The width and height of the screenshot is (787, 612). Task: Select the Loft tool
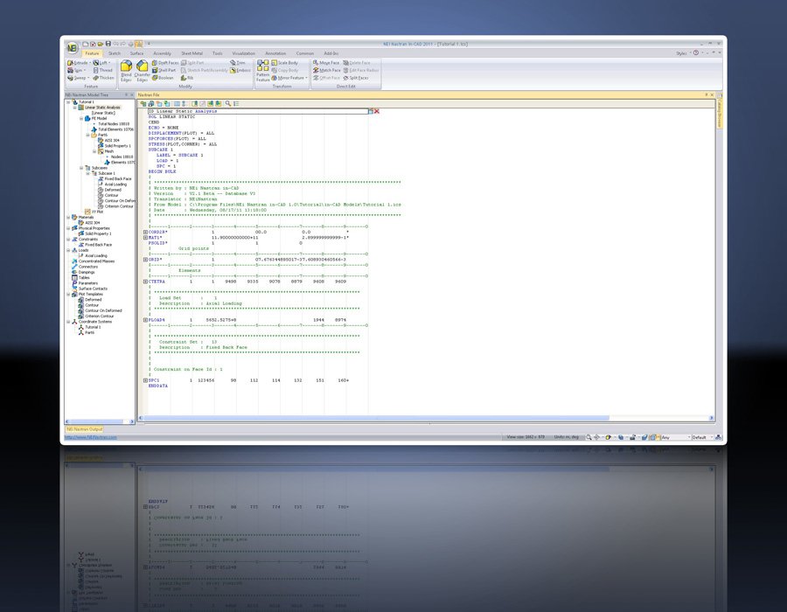[x=101, y=63]
